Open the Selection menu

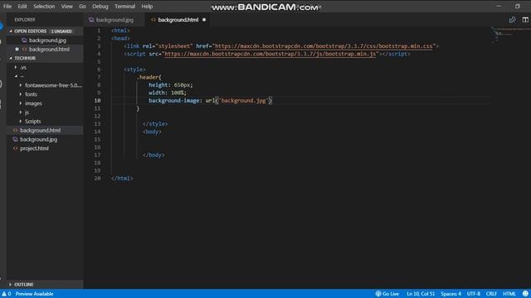tap(44, 7)
